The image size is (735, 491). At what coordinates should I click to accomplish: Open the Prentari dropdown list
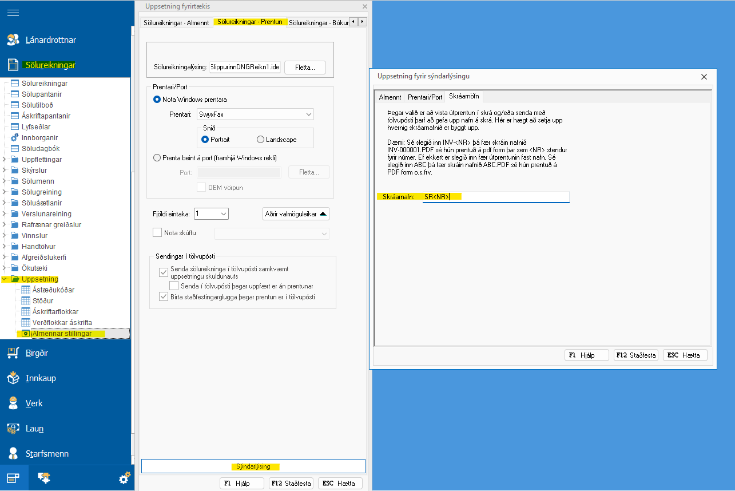[309, 114]
